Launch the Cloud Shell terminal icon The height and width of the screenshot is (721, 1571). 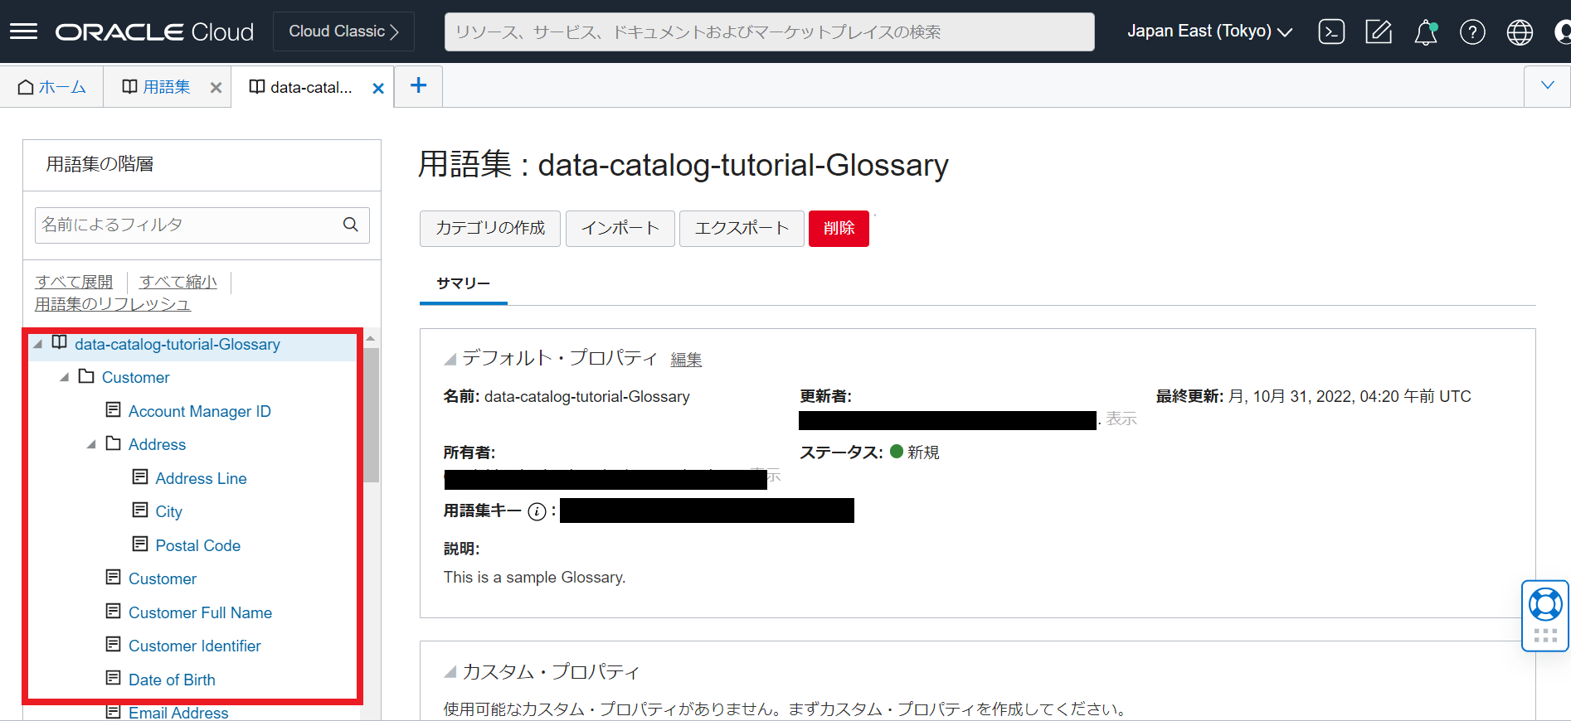(x=1331, y=32)
